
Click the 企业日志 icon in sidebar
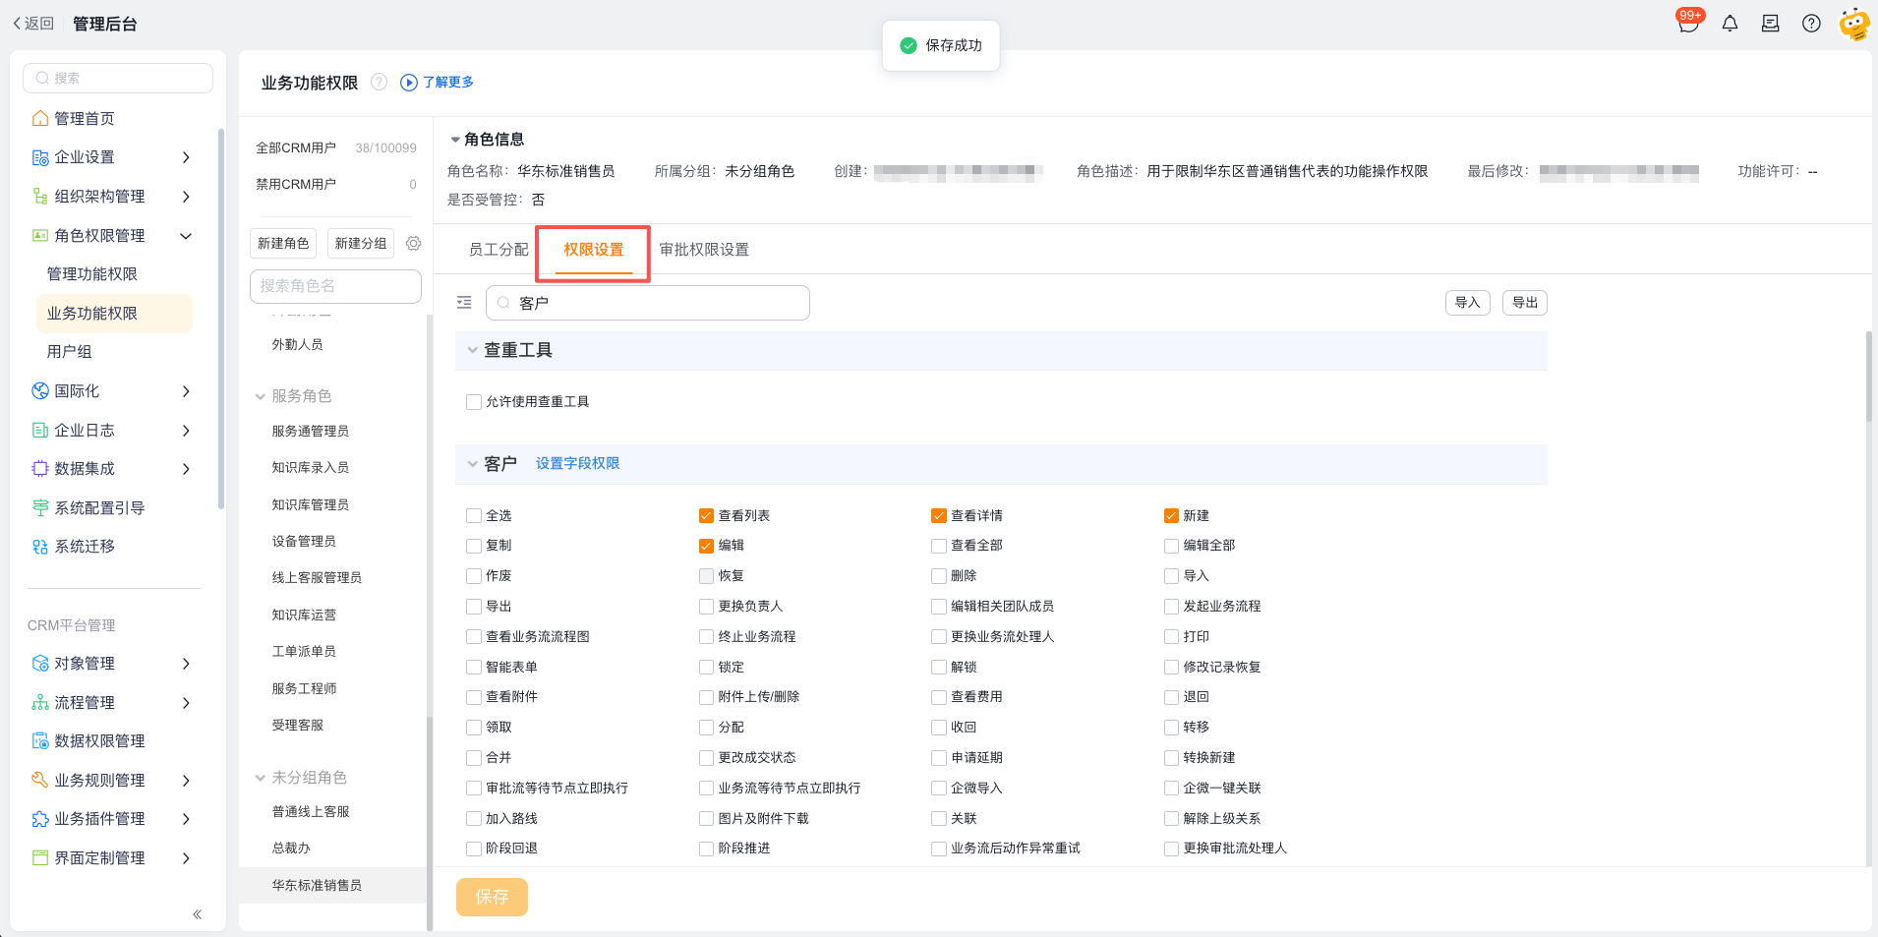(40, 431)
